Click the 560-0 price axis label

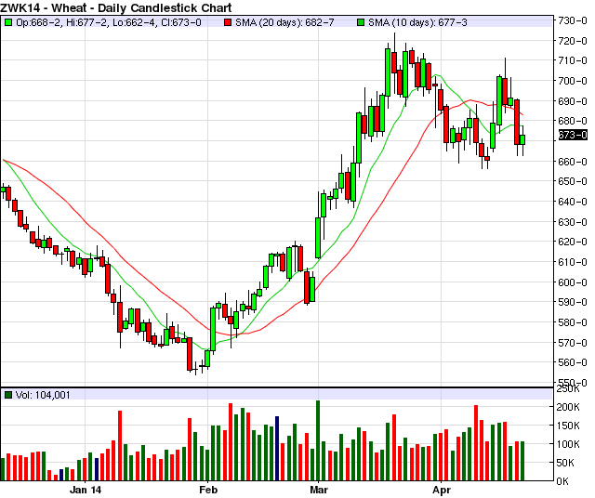(x=573, y=362)
